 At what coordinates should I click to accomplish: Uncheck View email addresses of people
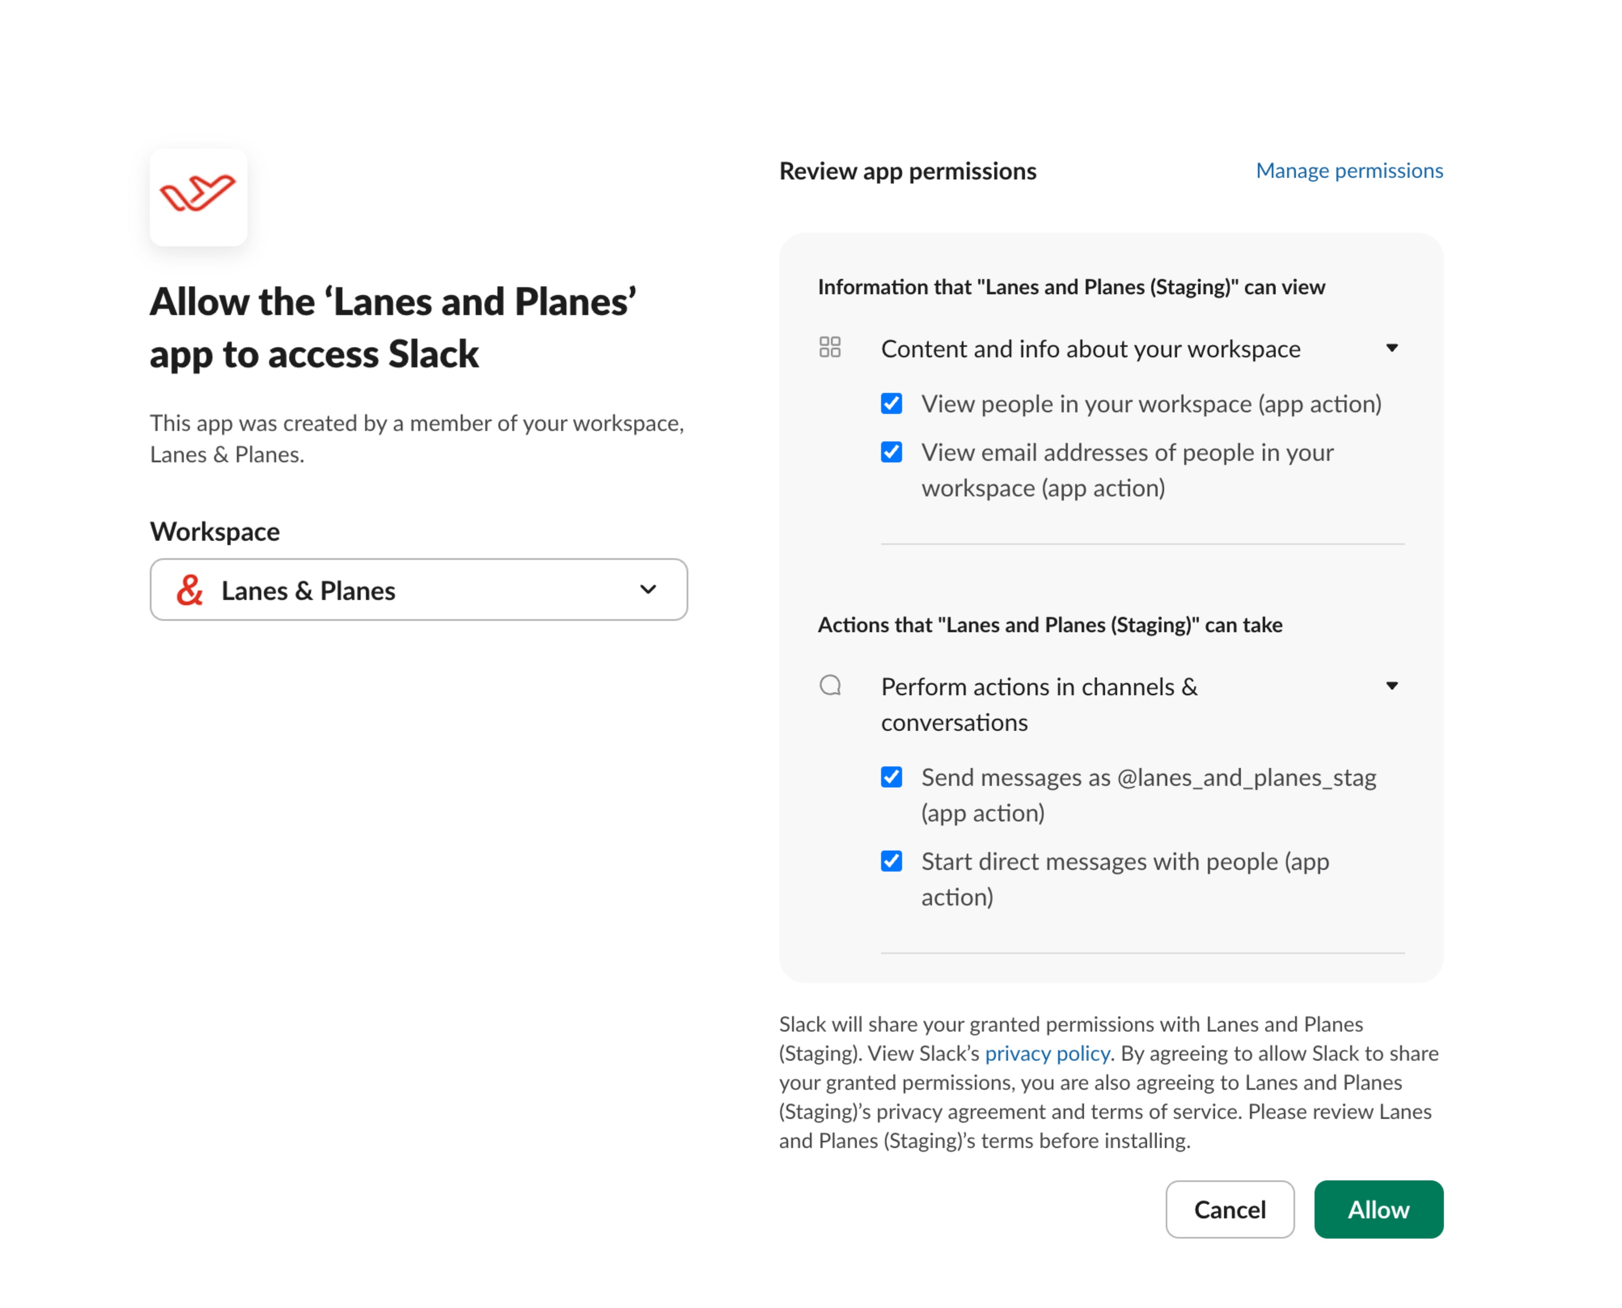click(892, 452)
